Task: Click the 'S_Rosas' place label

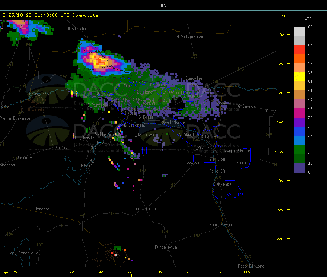Action: (146, 117)
